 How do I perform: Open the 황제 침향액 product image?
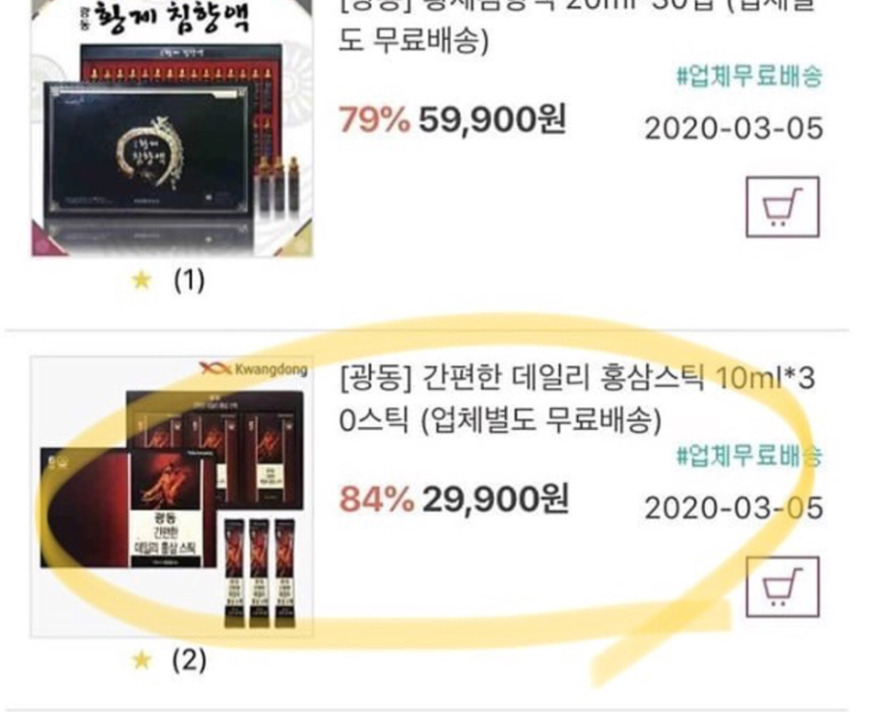[171, 128]
